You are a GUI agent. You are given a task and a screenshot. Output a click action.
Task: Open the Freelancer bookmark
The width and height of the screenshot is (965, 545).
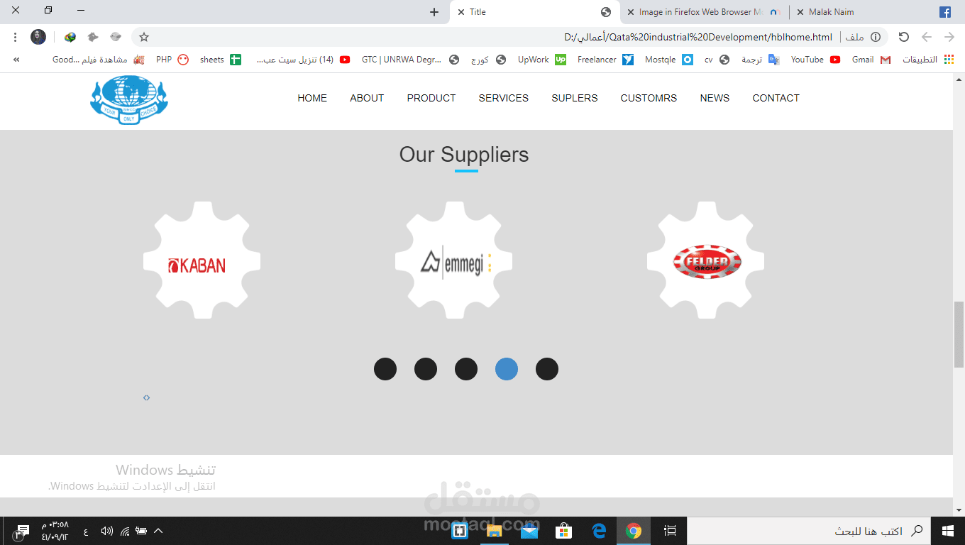click(x=605, y=60)
